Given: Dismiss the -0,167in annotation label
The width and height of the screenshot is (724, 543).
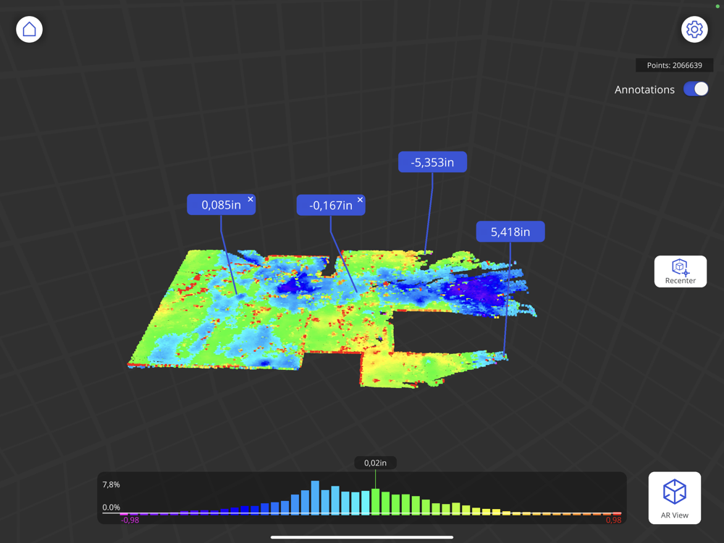Looking at the screenshot, I should 360,200.
